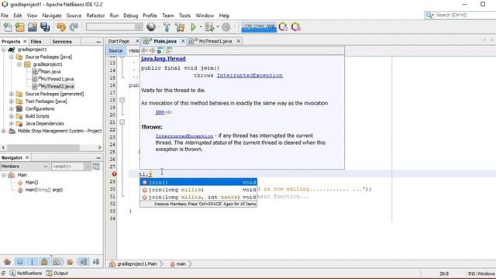The image size is (496, 279).
Task: Expand the Mobile Shop Management System project node
Action: 3,131
